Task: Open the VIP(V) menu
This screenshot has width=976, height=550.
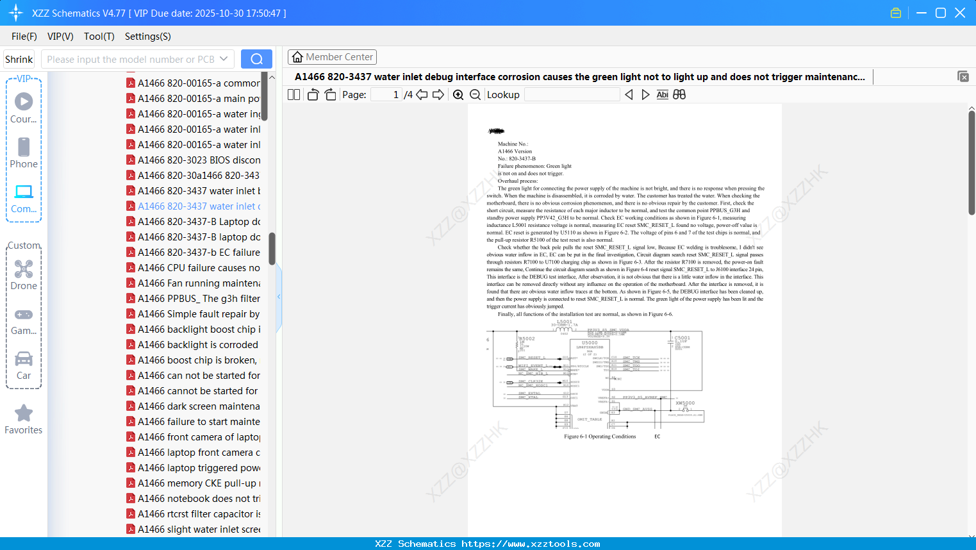Action: (60, 37)
